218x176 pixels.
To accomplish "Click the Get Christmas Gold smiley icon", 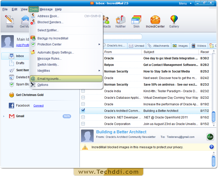I will click(11, 95).
